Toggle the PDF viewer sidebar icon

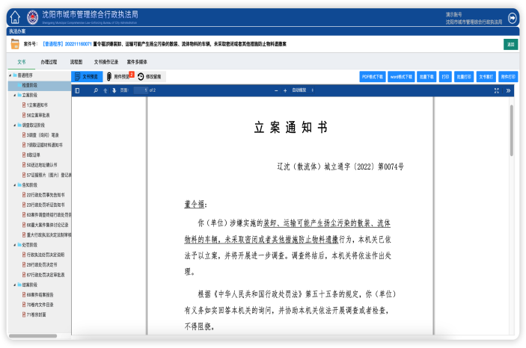click(x=76, y=90)
